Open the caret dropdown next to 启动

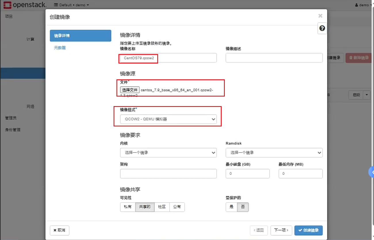367,95
